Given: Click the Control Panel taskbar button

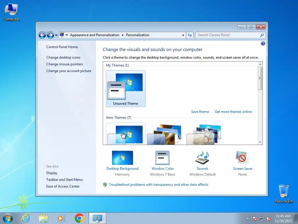Looking at the screenshot, I should [x=97, y=218].
